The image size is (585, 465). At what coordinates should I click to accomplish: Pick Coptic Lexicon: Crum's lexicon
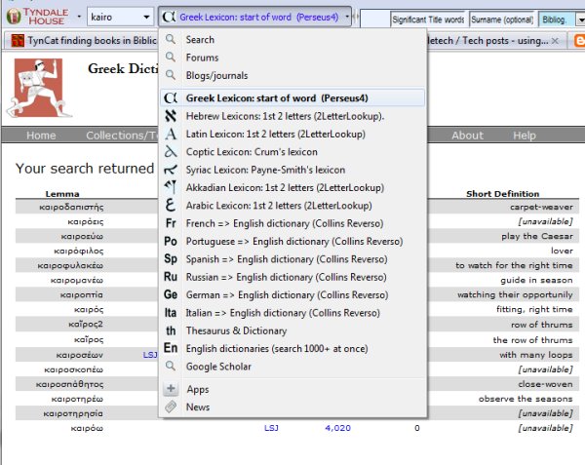pos(292,152)
